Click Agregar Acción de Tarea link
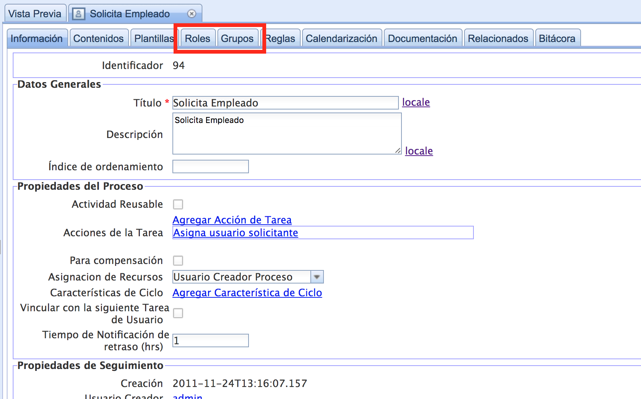641x399 pixels. tap(232, 220)
